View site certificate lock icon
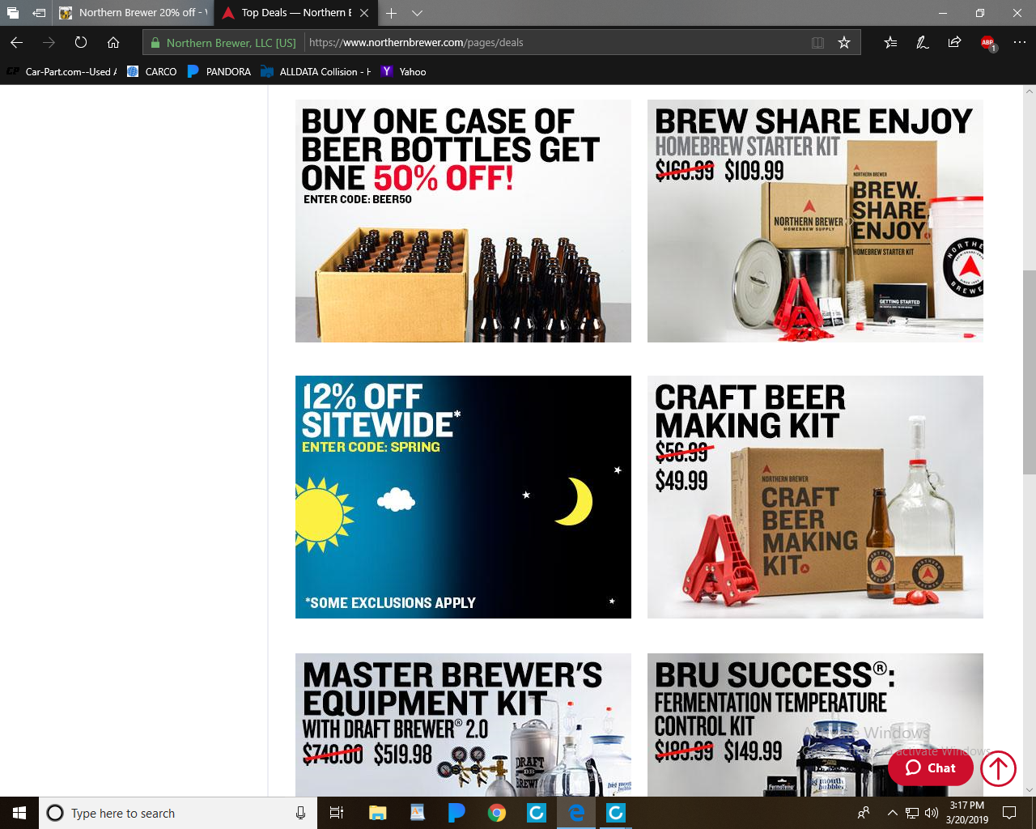Viewport: 1036px width, 829px height. point(155,43)
